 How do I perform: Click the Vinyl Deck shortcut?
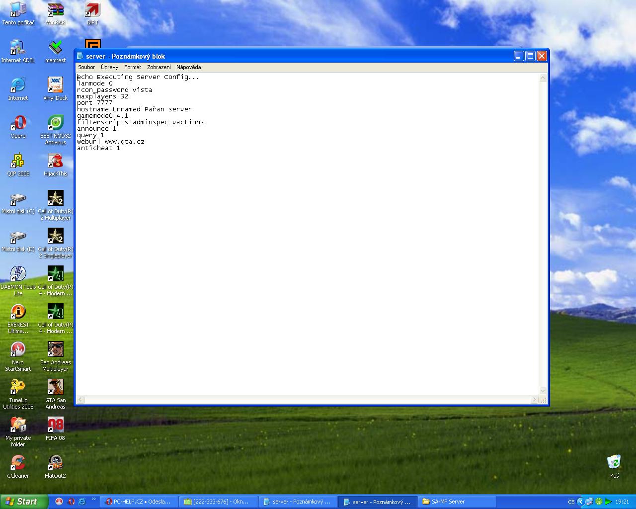[55, 89]
